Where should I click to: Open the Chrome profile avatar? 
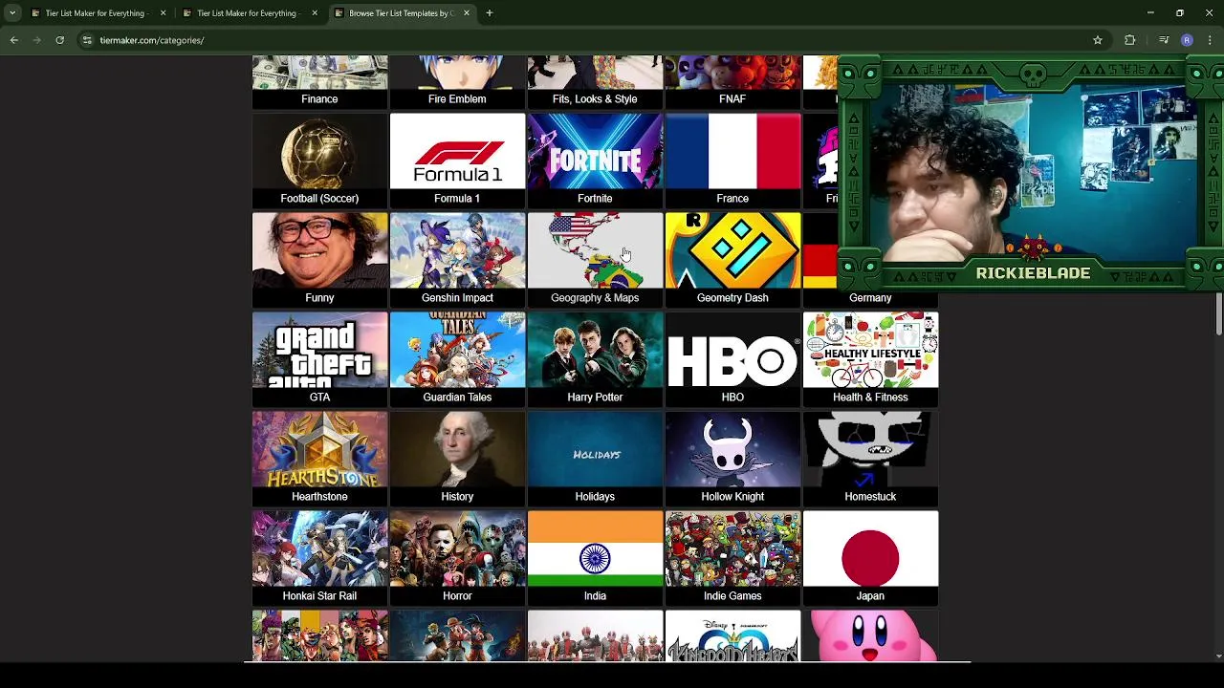[1187, 40]
